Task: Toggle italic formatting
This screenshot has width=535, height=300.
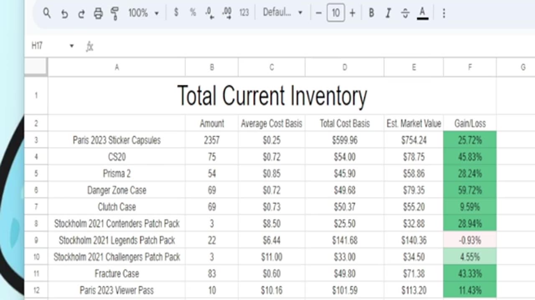Action: click(388, 13)
